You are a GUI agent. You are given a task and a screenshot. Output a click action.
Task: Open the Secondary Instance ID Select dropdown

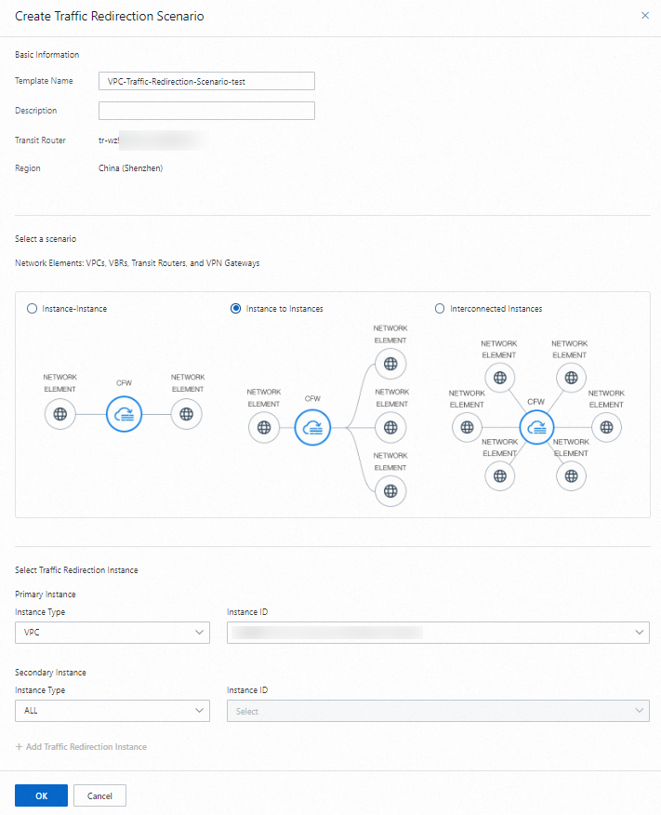[x=438, y=710]
